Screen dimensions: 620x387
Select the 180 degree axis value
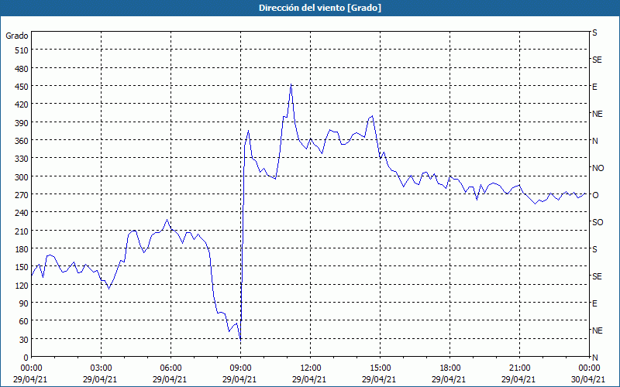[x=22, y=249]
